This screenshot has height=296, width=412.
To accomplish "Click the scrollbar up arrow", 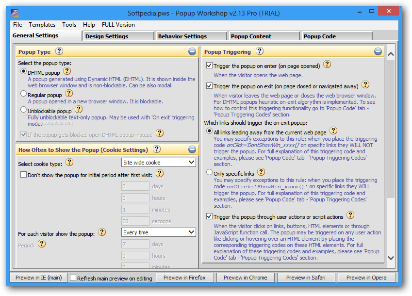I will [391, 54].
